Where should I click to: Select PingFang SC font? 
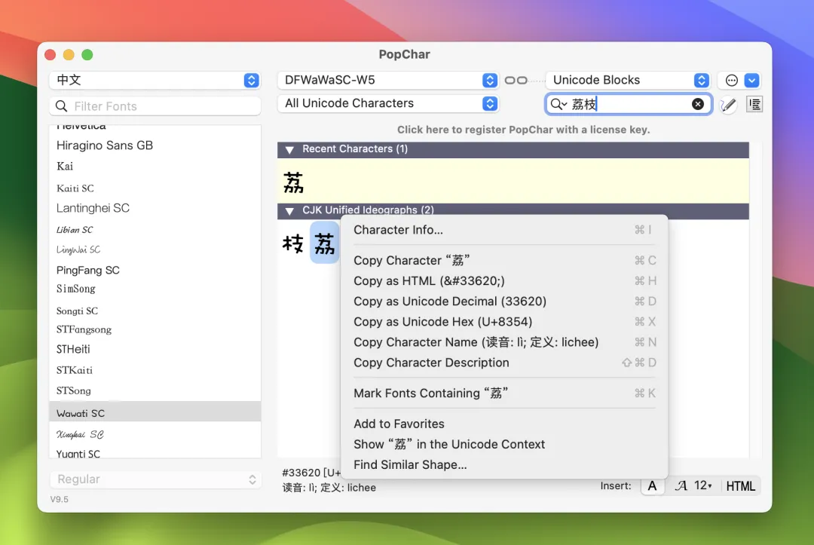coord(155,270)
